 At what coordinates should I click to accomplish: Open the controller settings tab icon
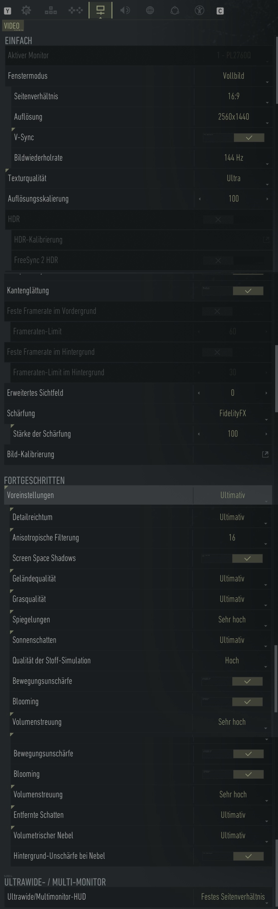pos(75,11)
